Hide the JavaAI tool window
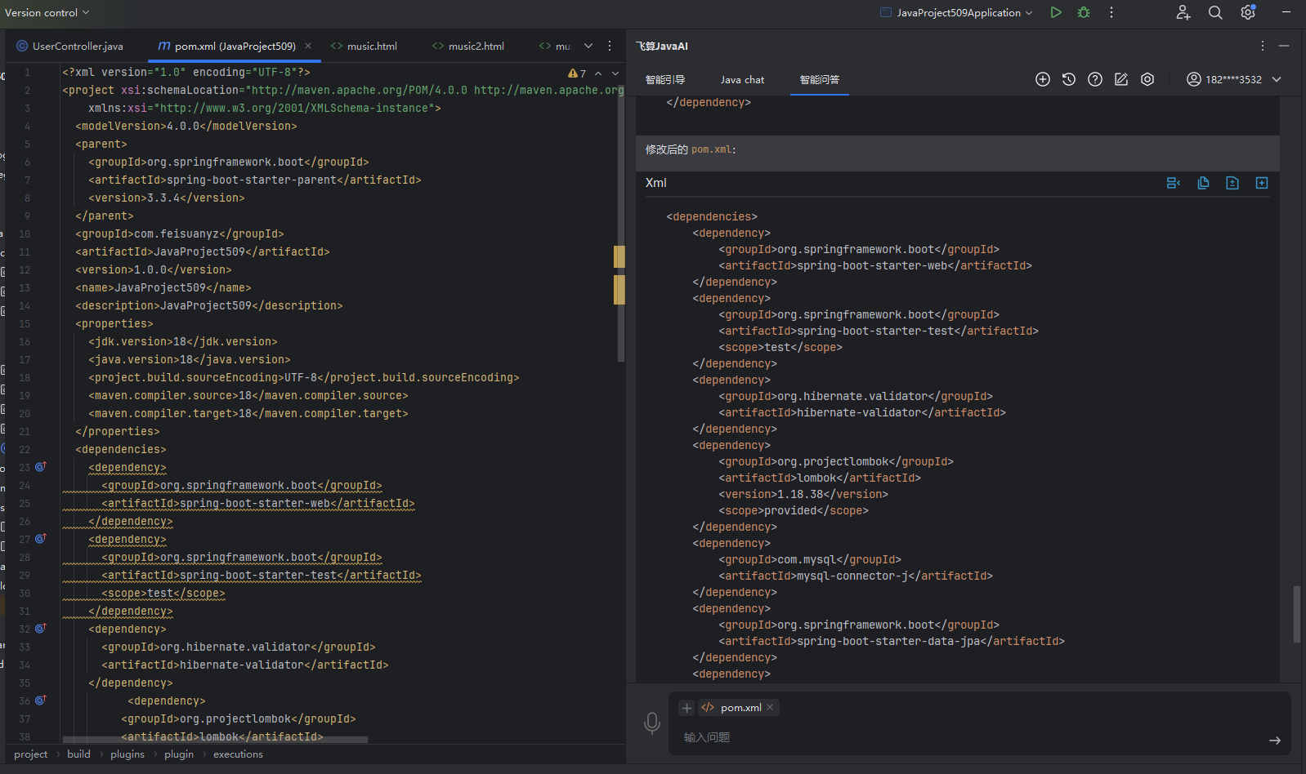This screenshot has width=1306, height=774. 1284,46
